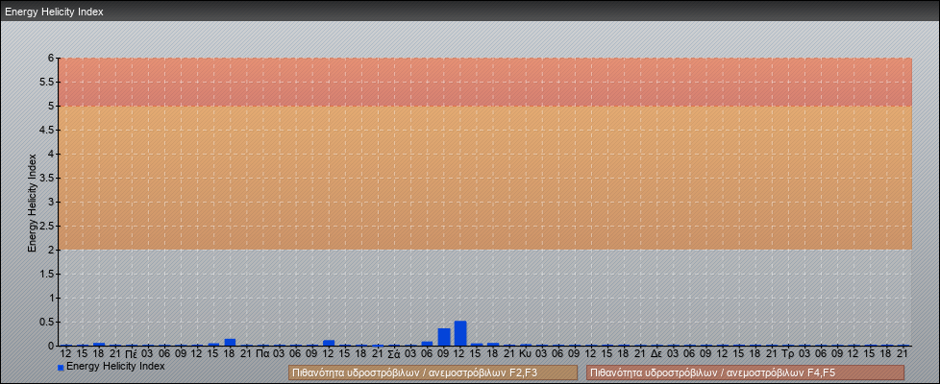
Task: Click the Πα day label on x-axis
Action: (x=262, y=354)
